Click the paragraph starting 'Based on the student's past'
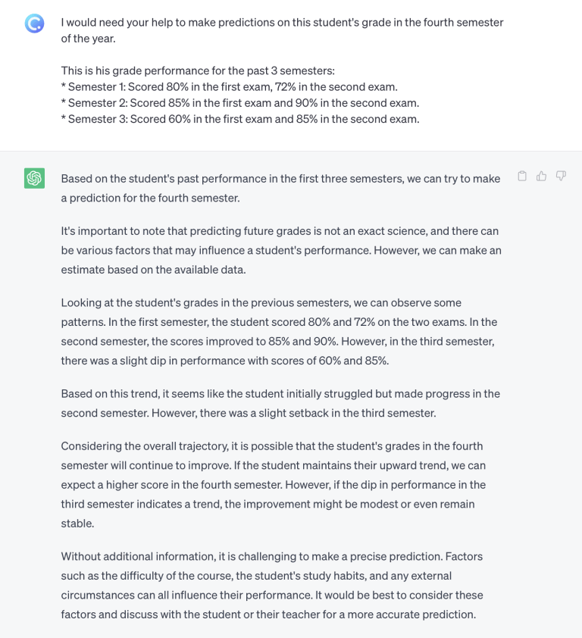 [x=280, y=188]
